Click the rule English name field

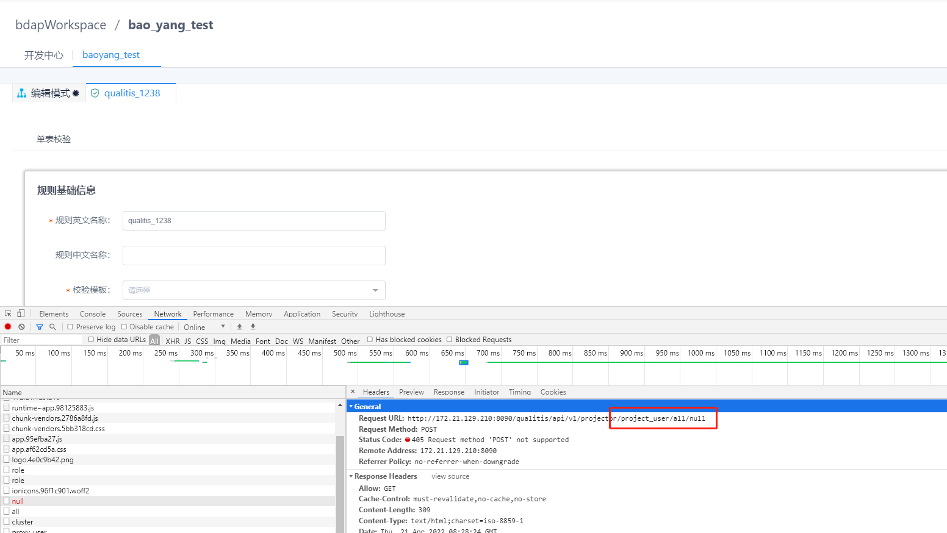[x=254, y=221]
